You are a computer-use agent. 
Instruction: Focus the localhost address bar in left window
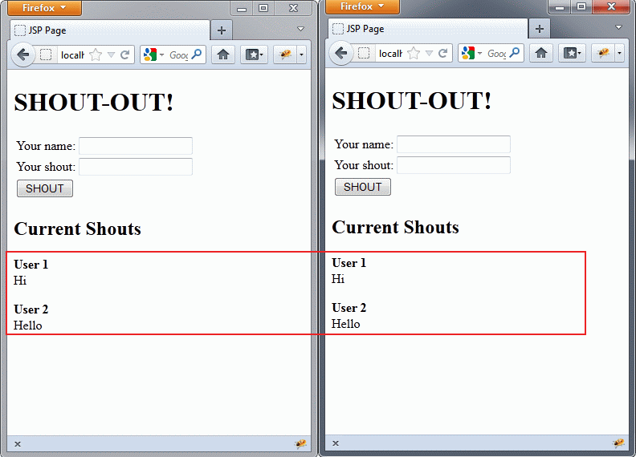tap(72, 55)
